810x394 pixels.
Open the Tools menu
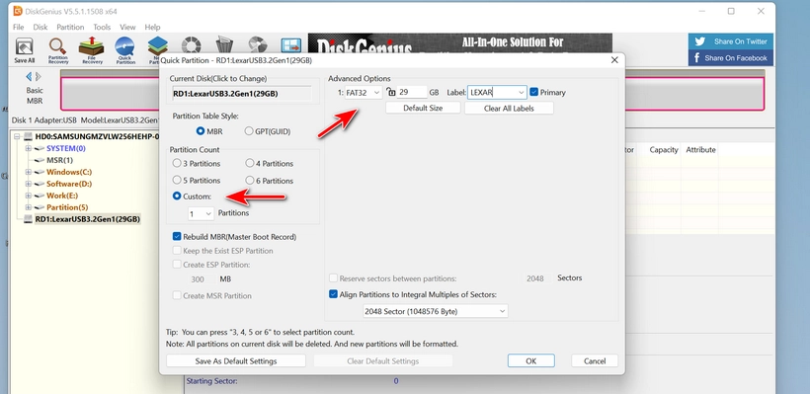click(102, 27)
